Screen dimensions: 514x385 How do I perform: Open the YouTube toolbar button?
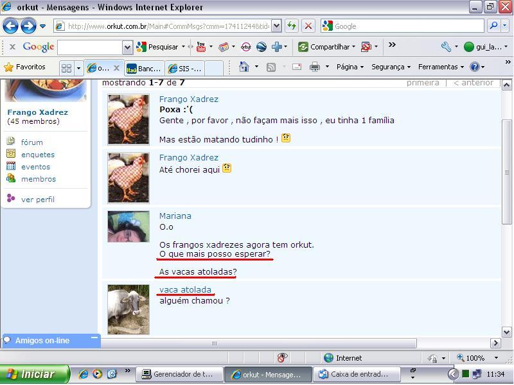[201, 47]
